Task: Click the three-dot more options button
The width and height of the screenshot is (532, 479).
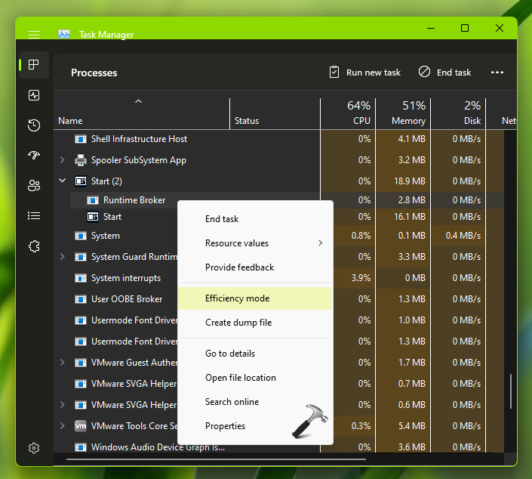Action: click(x=497, y=73)
